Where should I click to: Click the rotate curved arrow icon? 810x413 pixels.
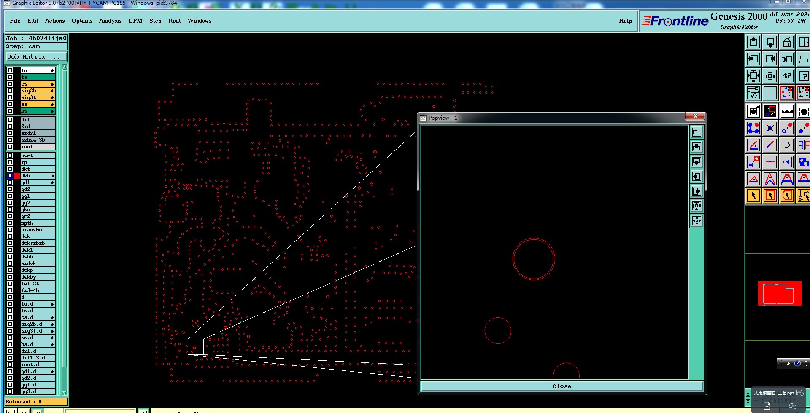(787, 145)
